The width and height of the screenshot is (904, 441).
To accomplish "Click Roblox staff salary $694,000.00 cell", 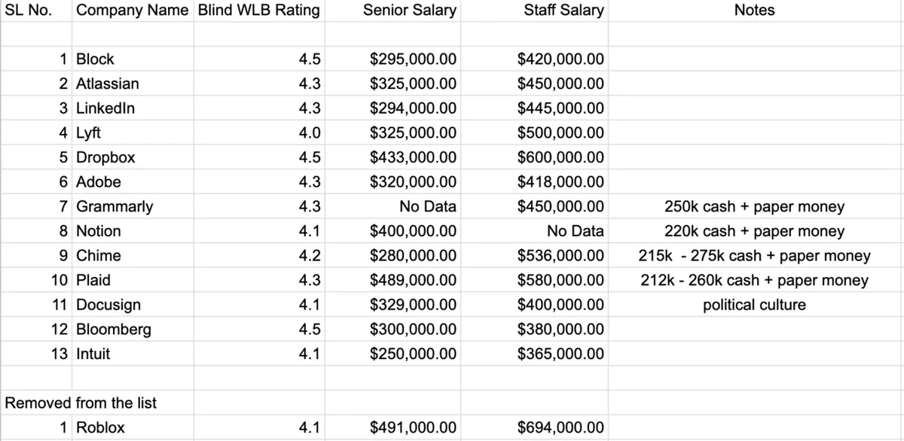I will pos(560,427).
